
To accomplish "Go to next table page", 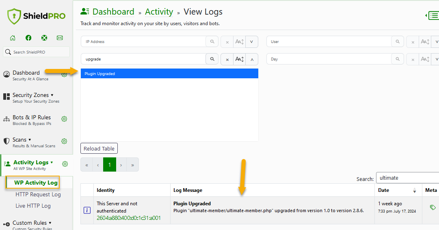I will pos(121,165).
